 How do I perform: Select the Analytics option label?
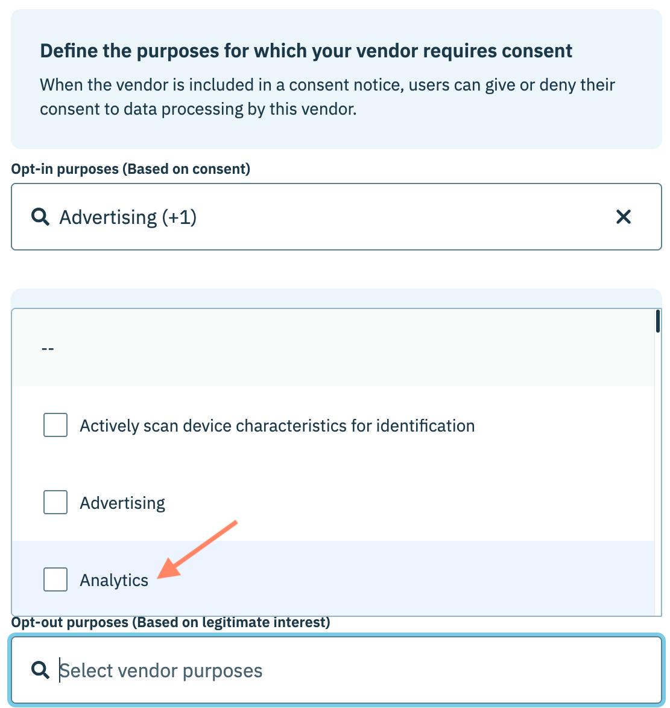114,580
